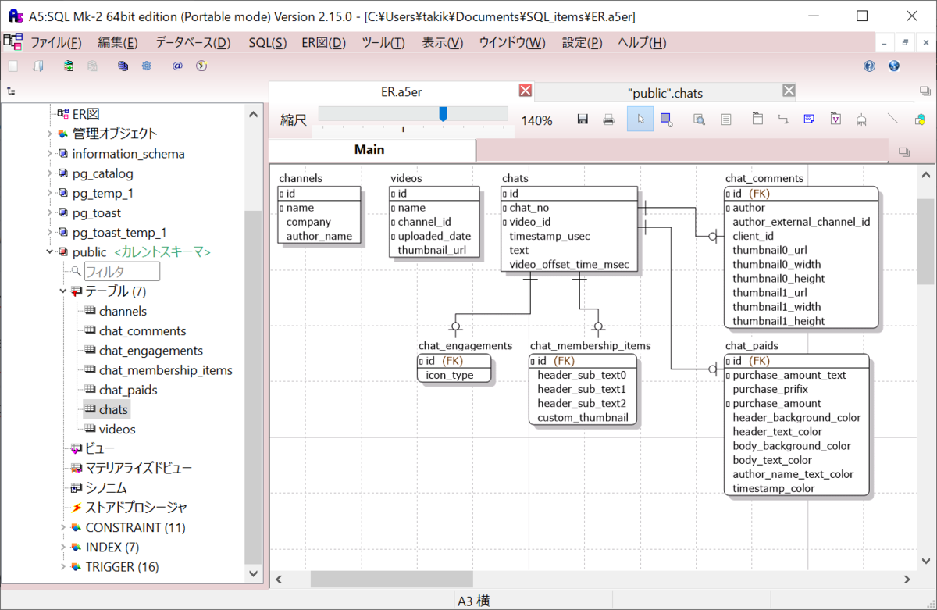937x610 pixels.
Task: Collapse the public schema node
Action: 50,251
